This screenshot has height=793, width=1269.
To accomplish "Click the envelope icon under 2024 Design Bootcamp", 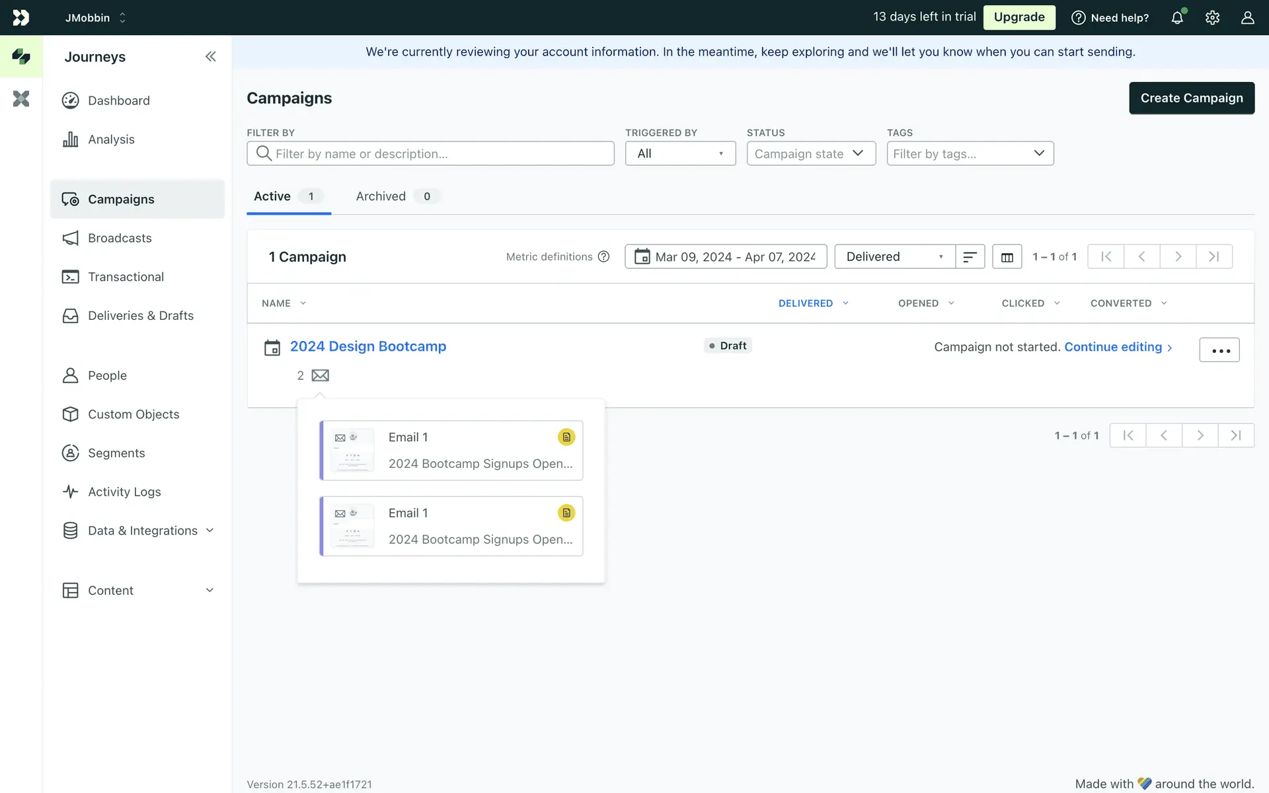I will pyautogui.click(x=321, y=375).
